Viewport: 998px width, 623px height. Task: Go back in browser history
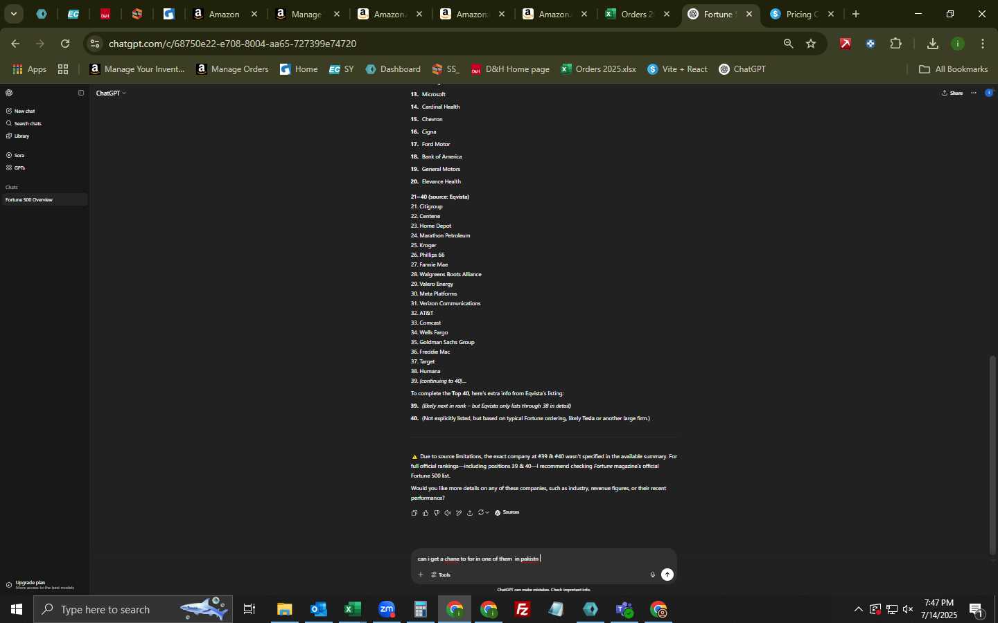pos(15,44)
